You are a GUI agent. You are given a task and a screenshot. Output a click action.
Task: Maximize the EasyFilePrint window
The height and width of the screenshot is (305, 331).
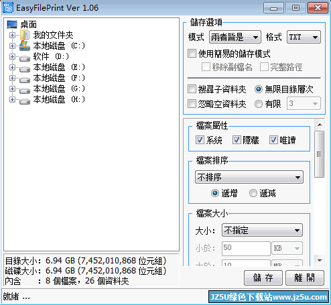click(x=295, y=8)
